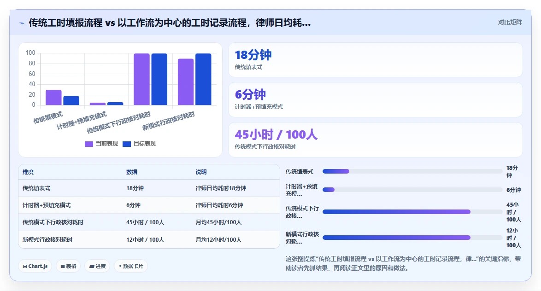Click the Chart.js tag chip

click(35, 266)
